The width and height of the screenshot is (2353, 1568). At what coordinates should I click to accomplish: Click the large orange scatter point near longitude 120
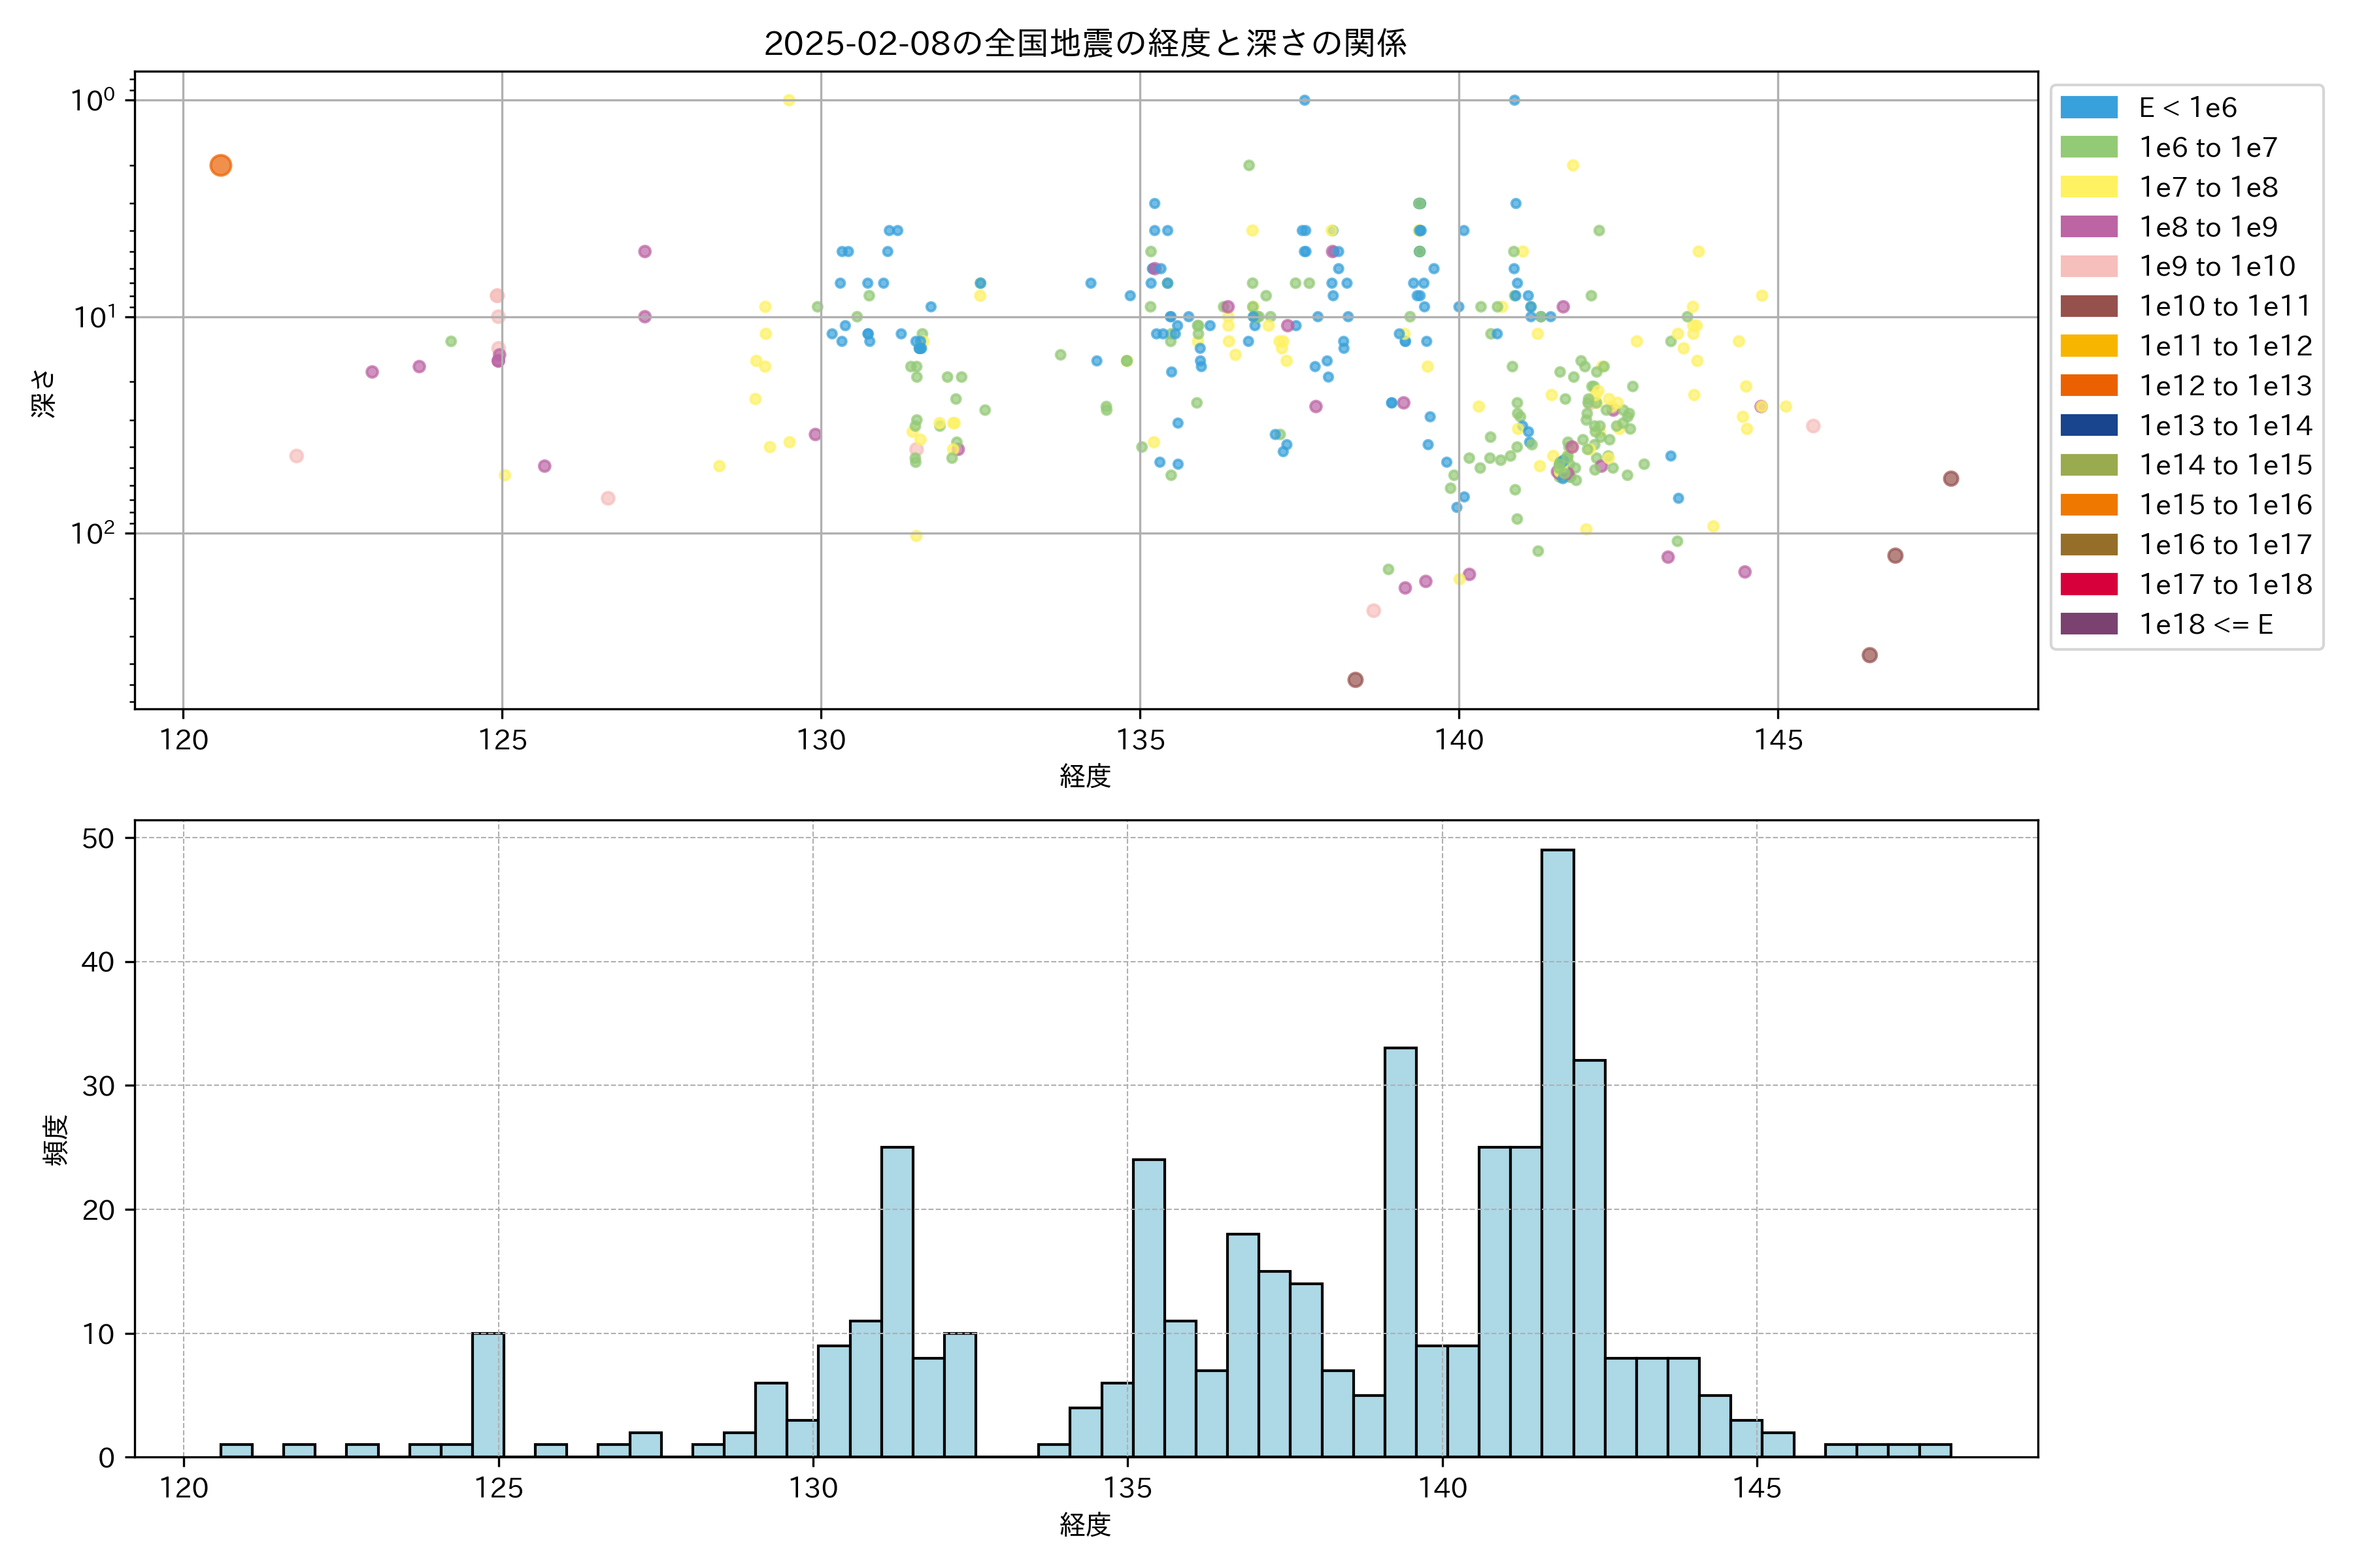tap(221, 165)
